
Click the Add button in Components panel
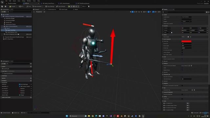coord(4,12)
